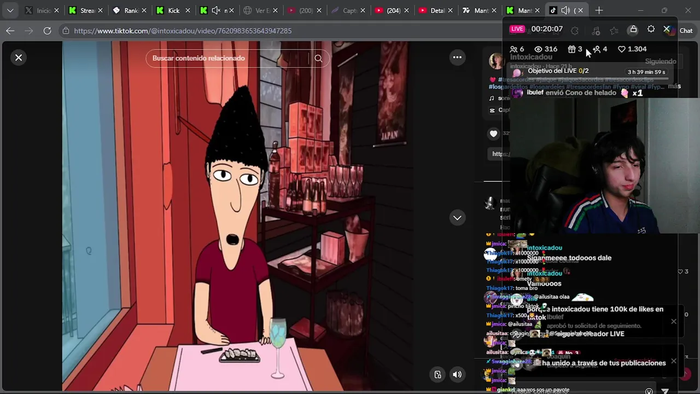Unmute the Kick tab's muted speaker icon

point(216,10)
